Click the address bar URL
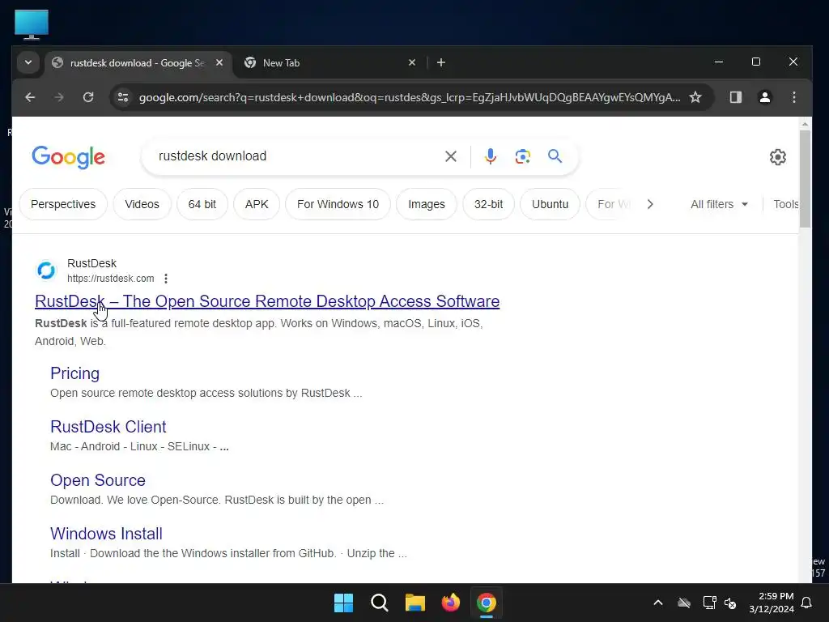 [x=409, y=97]
